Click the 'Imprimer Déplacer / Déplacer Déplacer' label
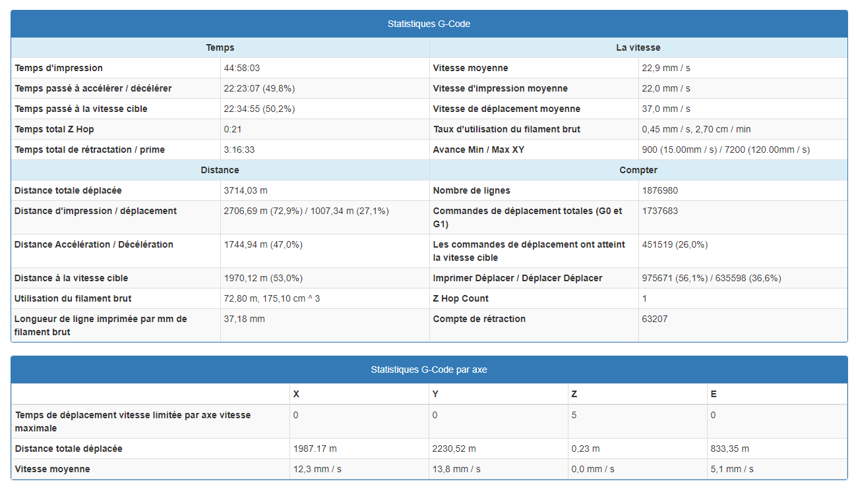Viewport: 856px width, 490px height. 518,278
